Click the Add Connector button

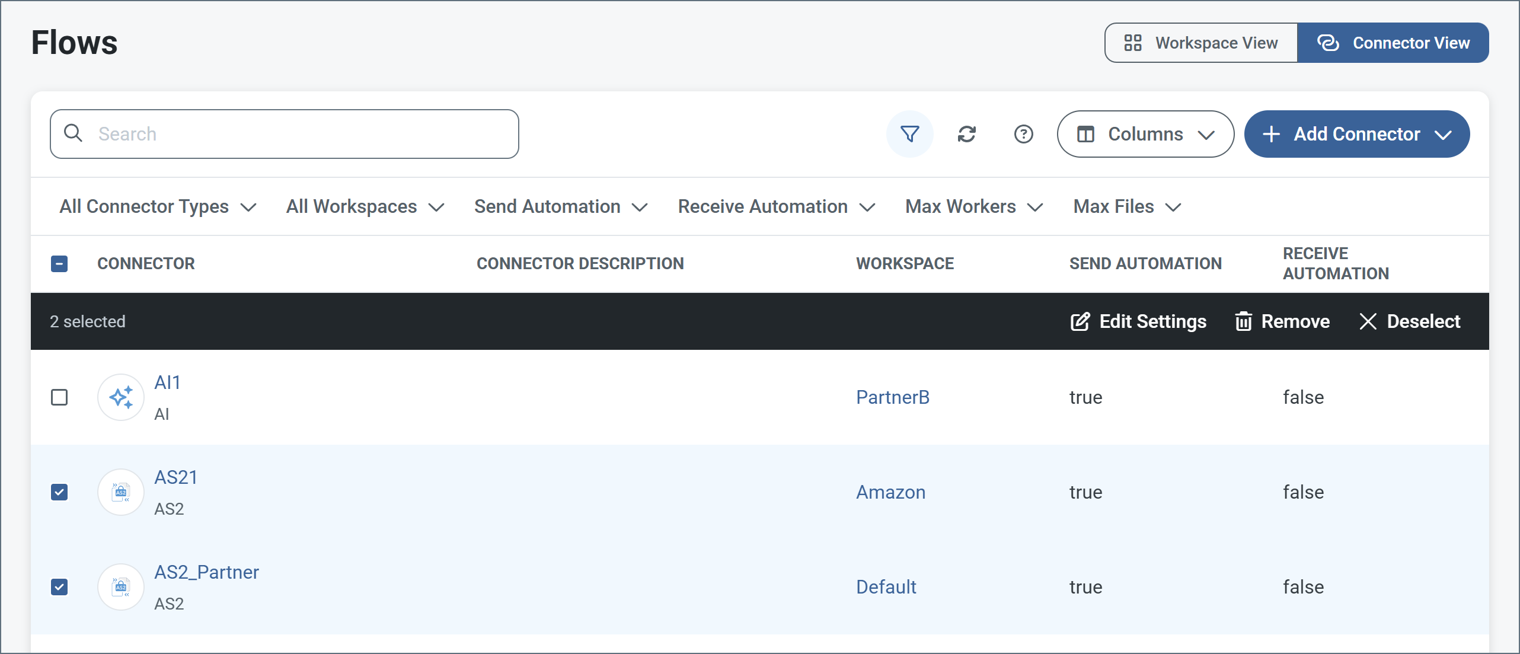[x=1356, y=134]
